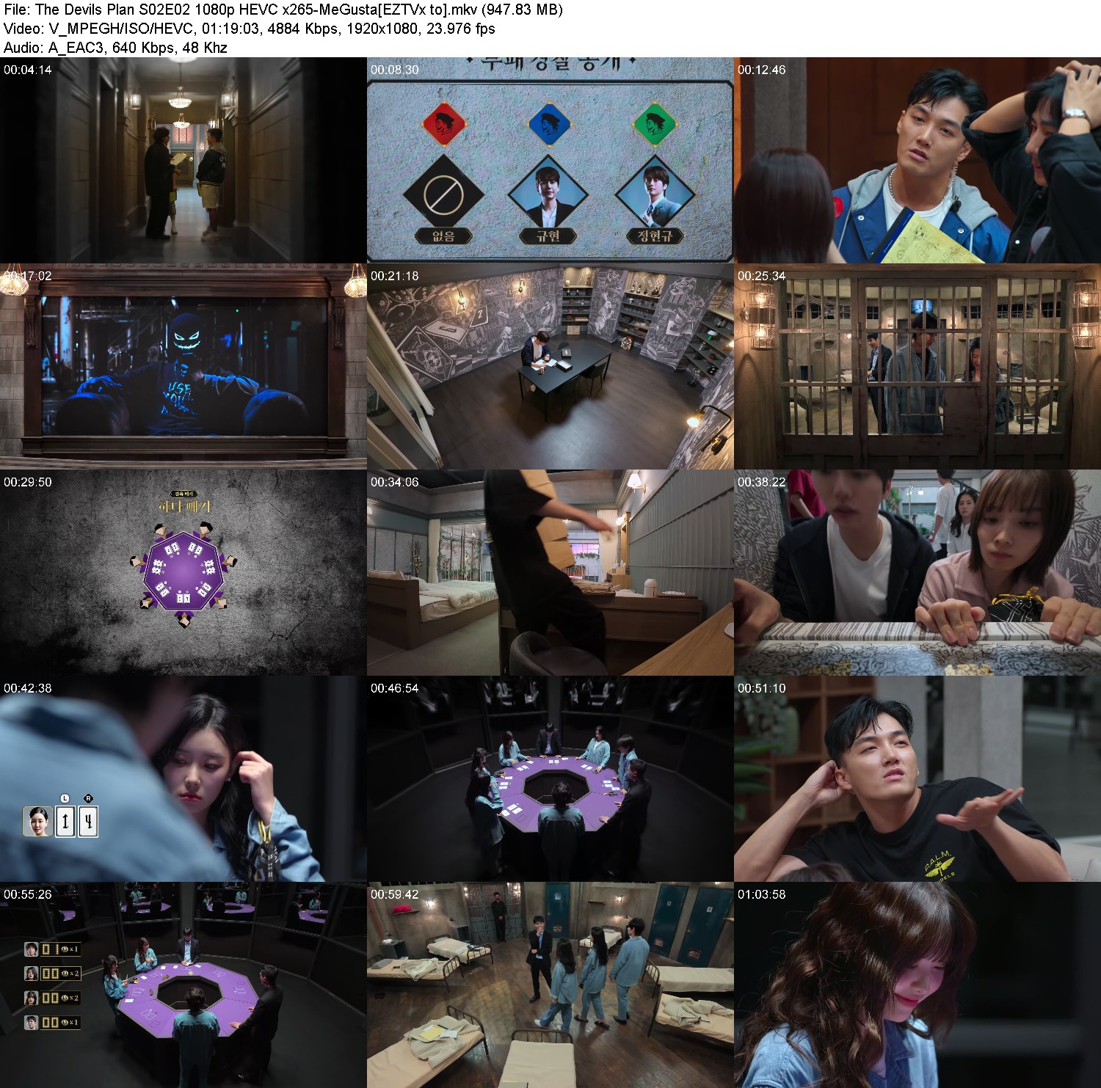Click the Audio info line

coord(115,48)
